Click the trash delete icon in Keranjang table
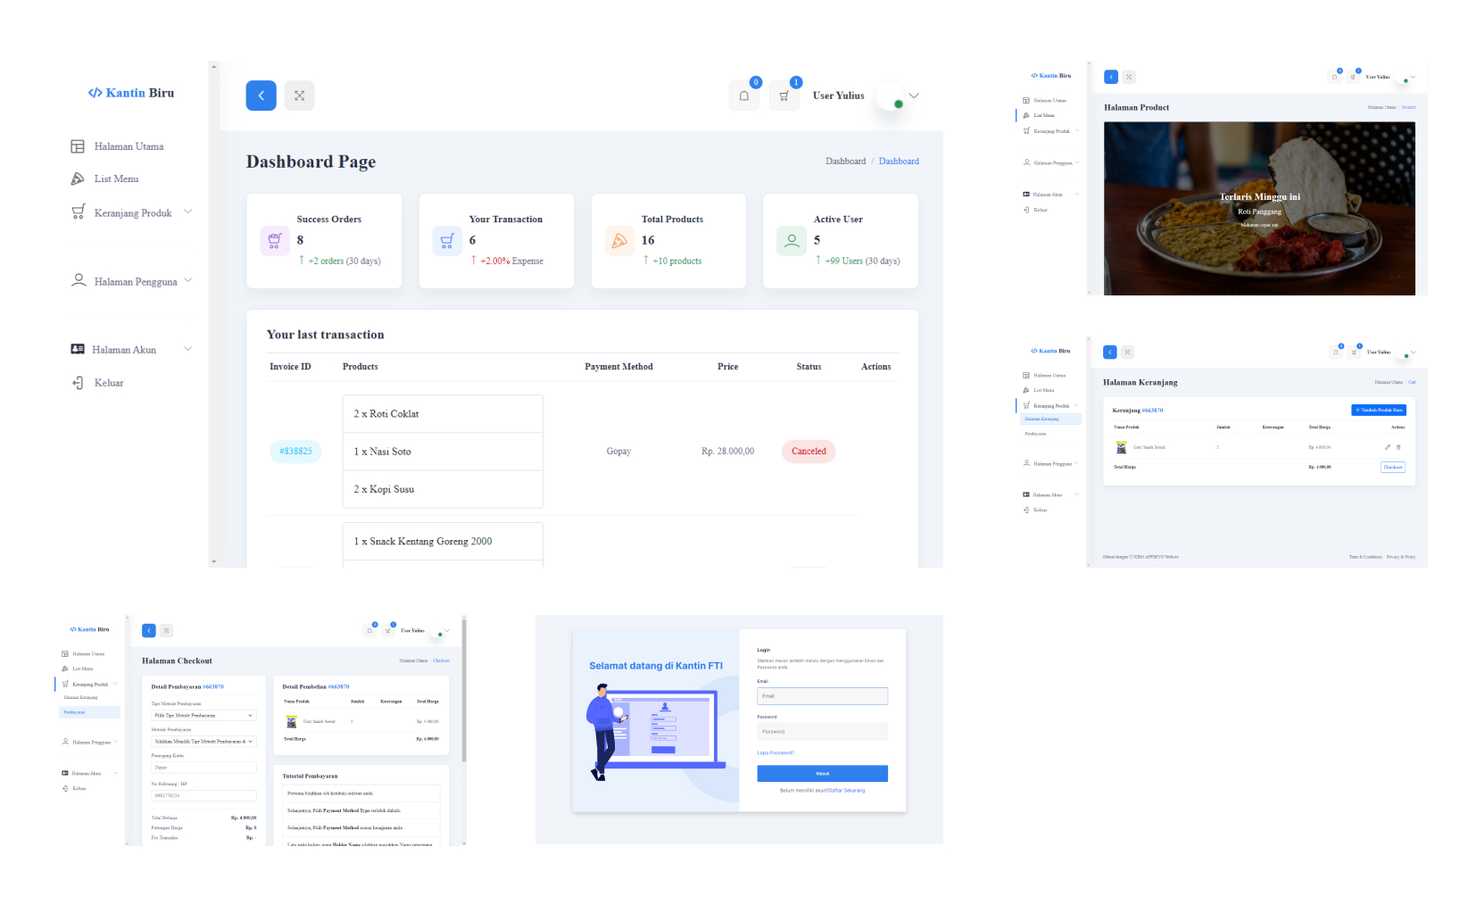Image resolution: width=1460 pixels, height=897 pixels. click(1398, 447)
